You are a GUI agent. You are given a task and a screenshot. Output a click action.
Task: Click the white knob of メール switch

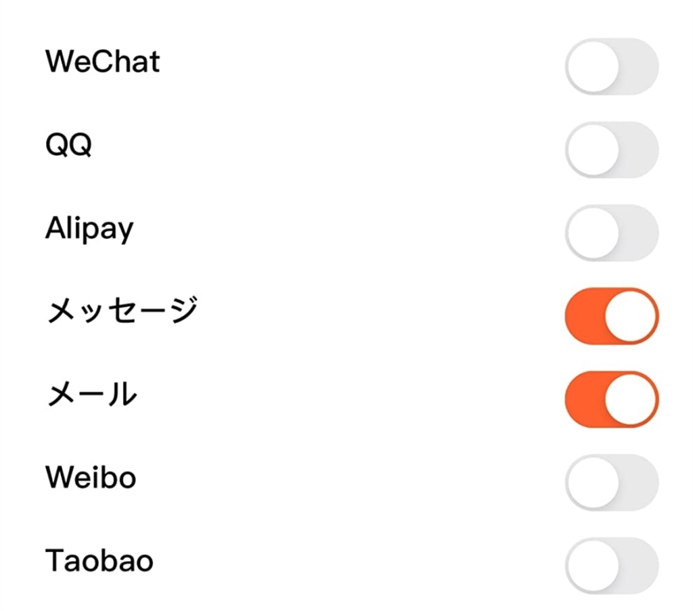(x=631, y=399)
